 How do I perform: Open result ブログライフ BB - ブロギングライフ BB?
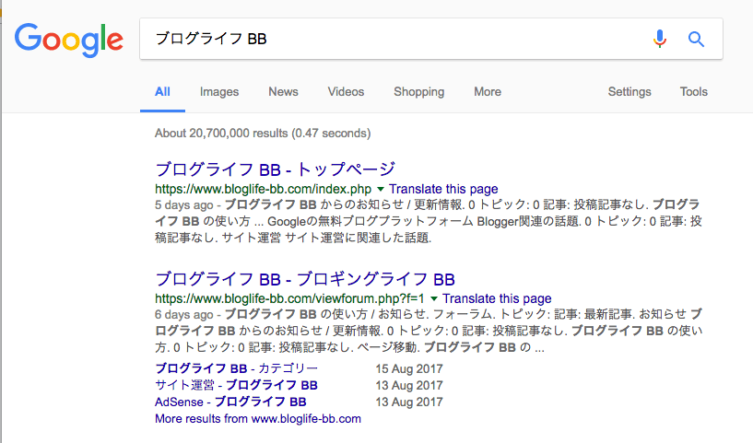[x=305, y=279]
